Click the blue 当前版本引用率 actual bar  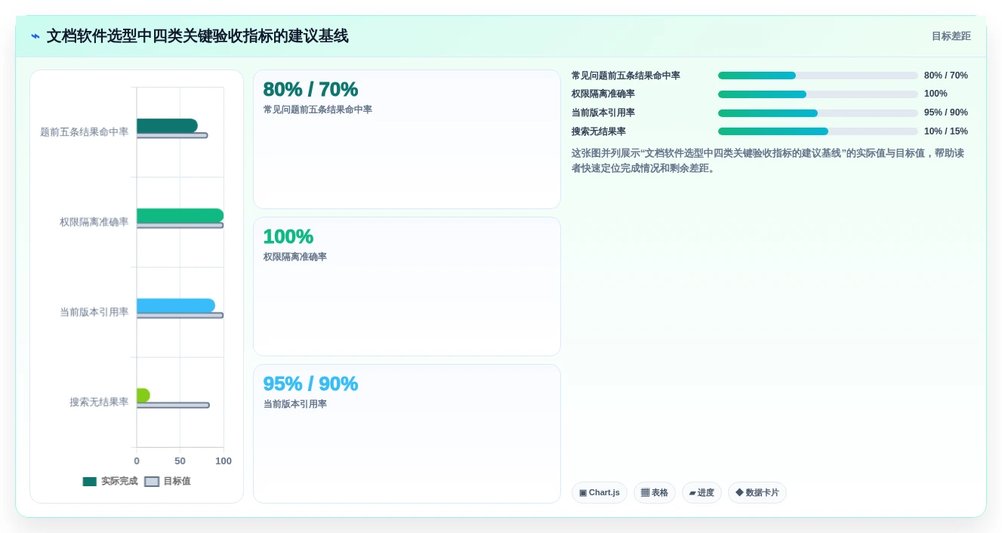[176, 306]
